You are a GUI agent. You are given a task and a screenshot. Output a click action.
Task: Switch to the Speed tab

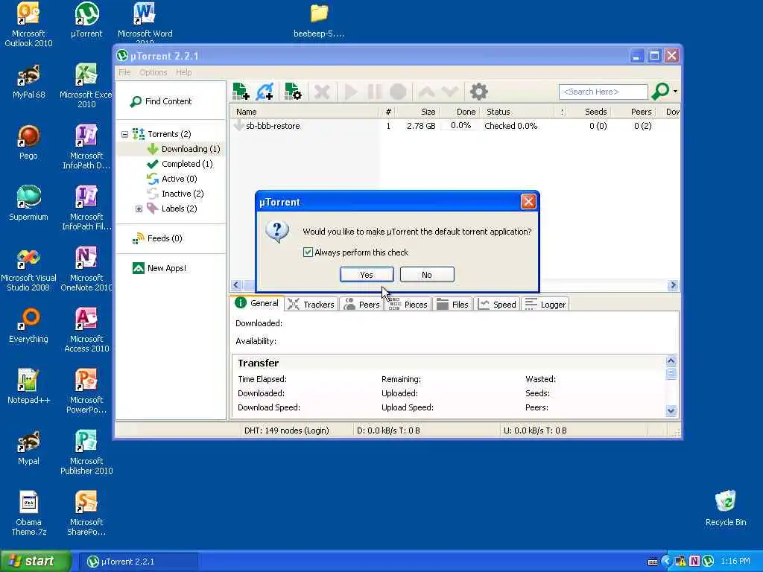click(x=497, y=305)
